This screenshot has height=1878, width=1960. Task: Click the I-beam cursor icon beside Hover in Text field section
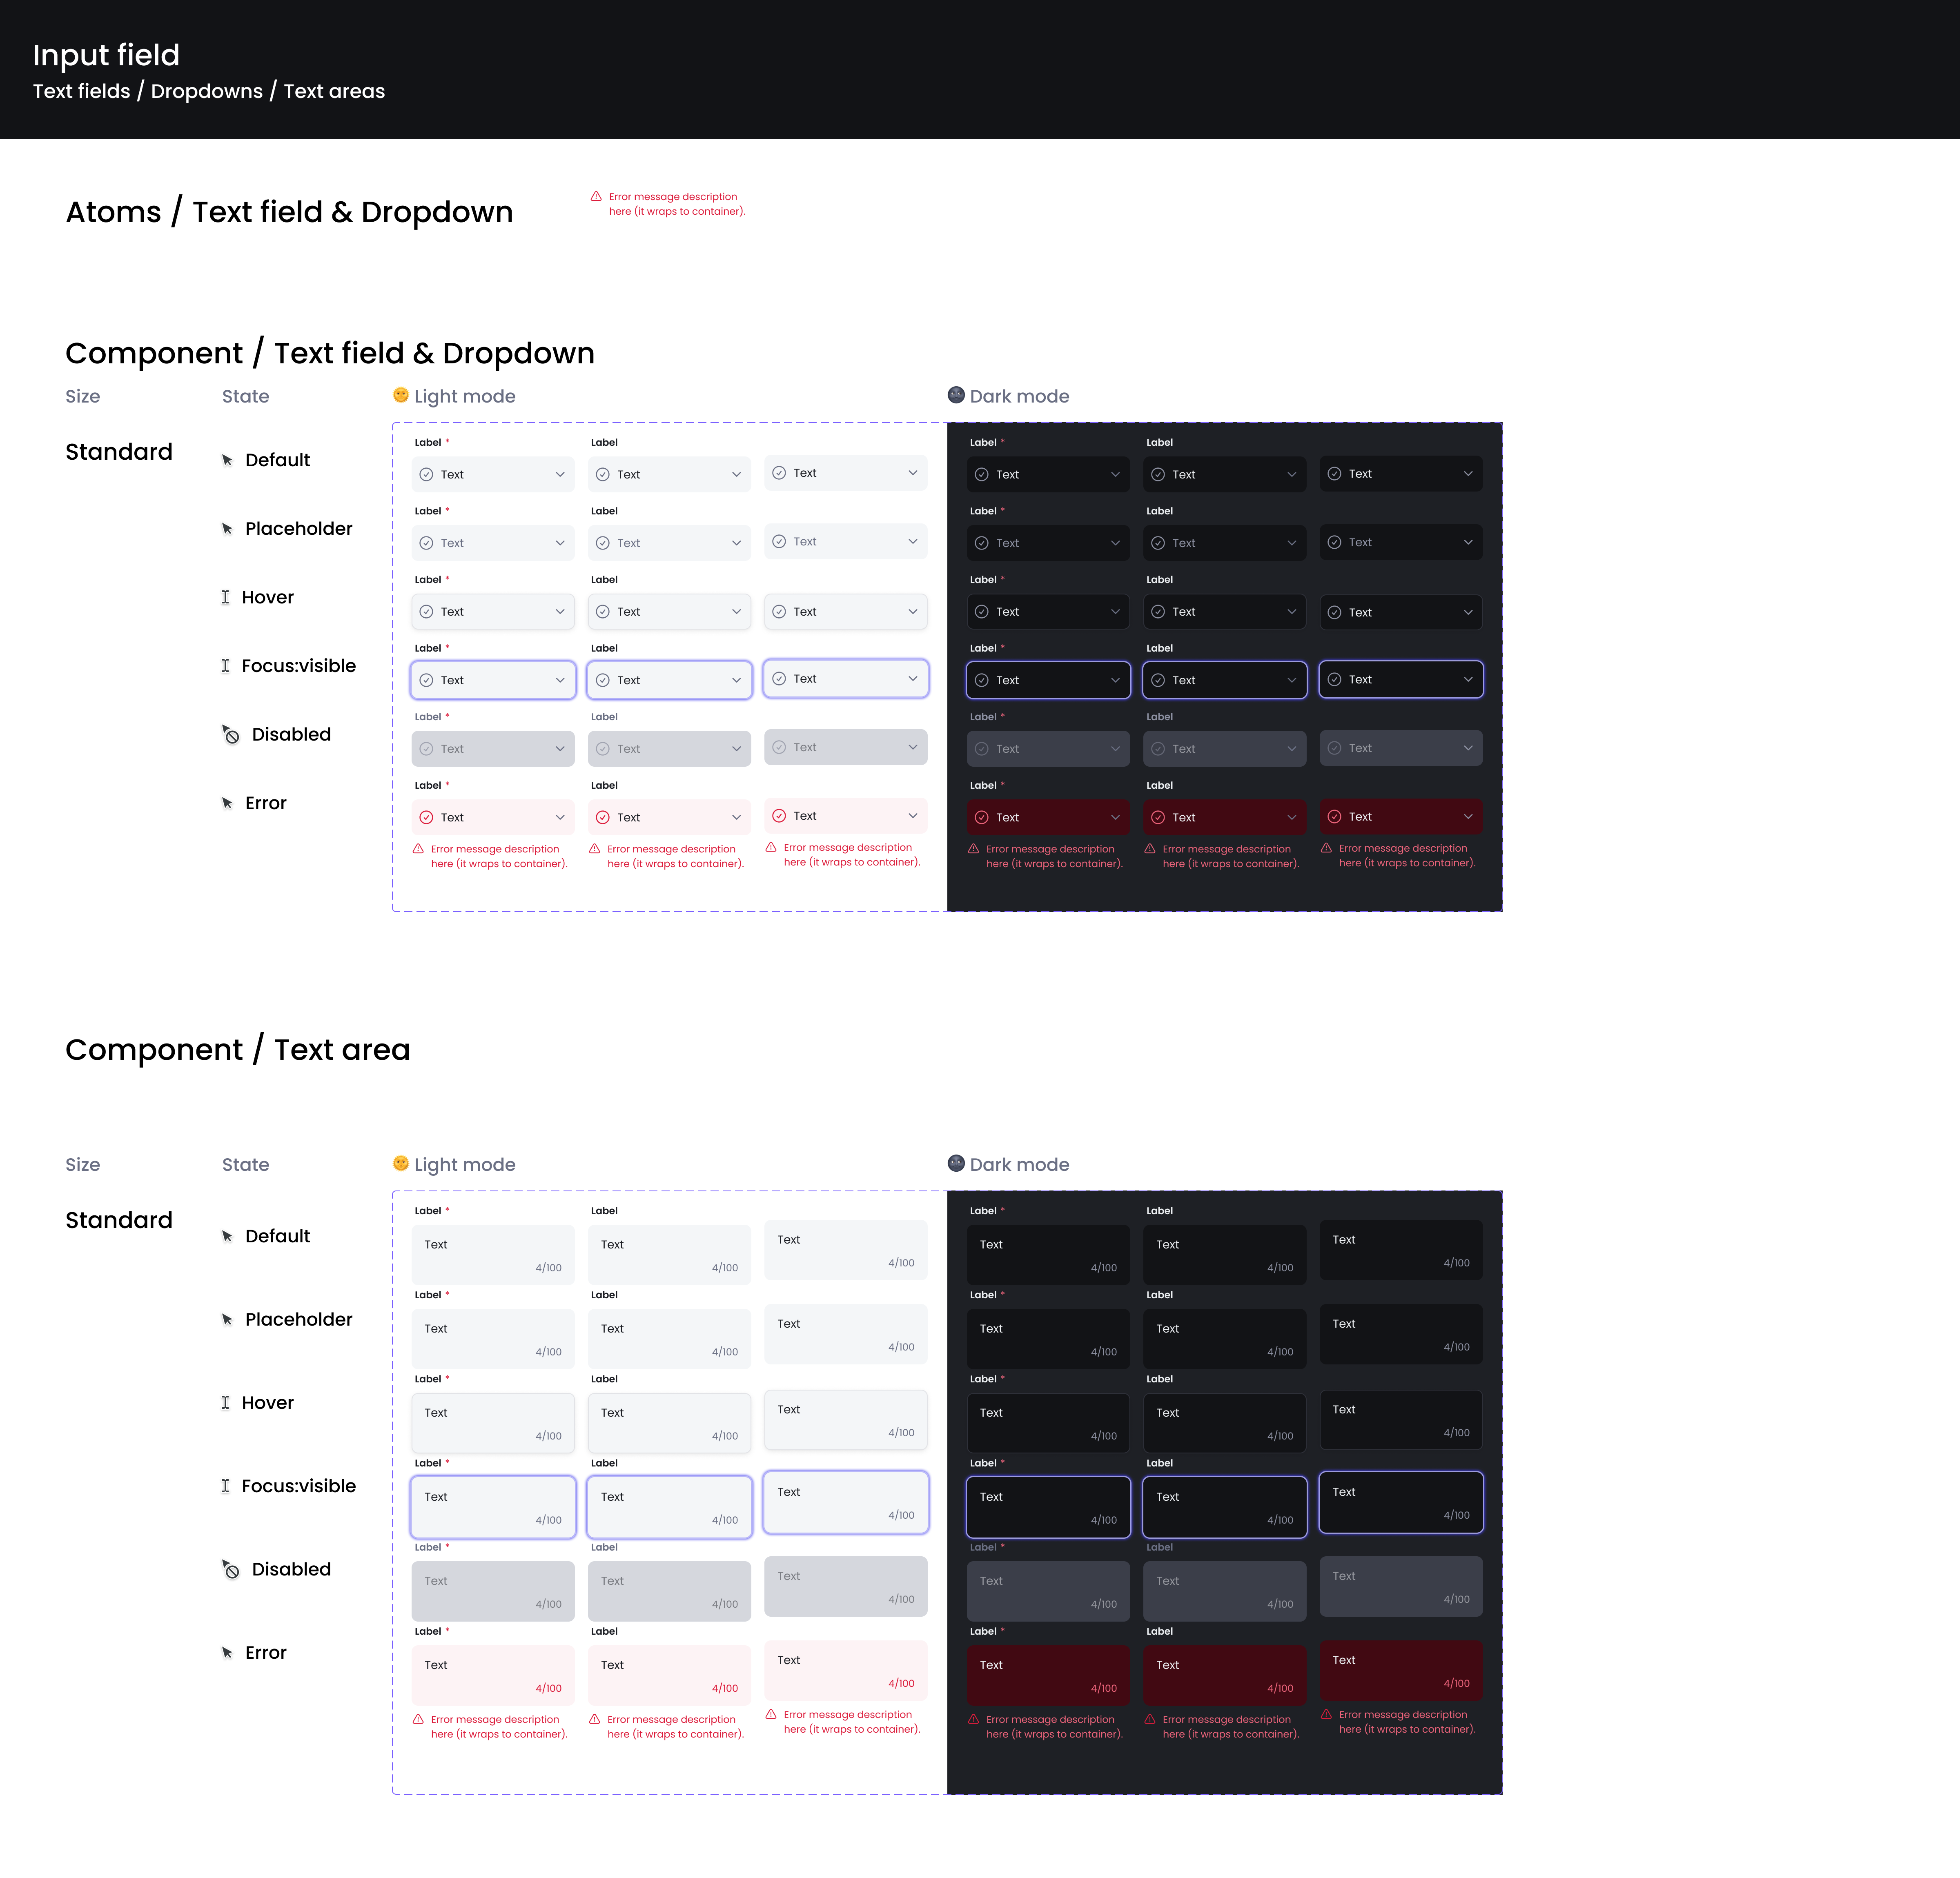tap(225, 597)
